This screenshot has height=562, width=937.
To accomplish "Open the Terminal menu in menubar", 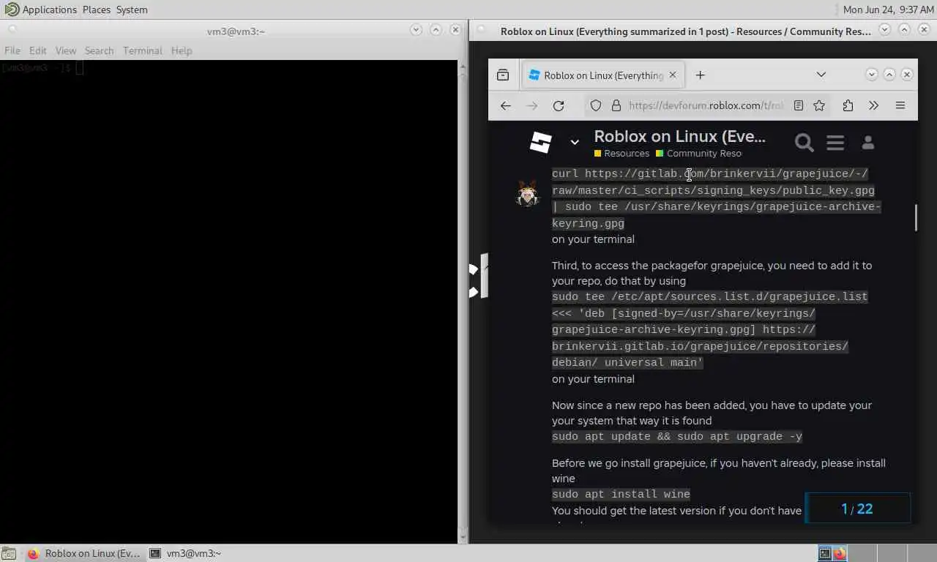I will click(x=142, y=50).
